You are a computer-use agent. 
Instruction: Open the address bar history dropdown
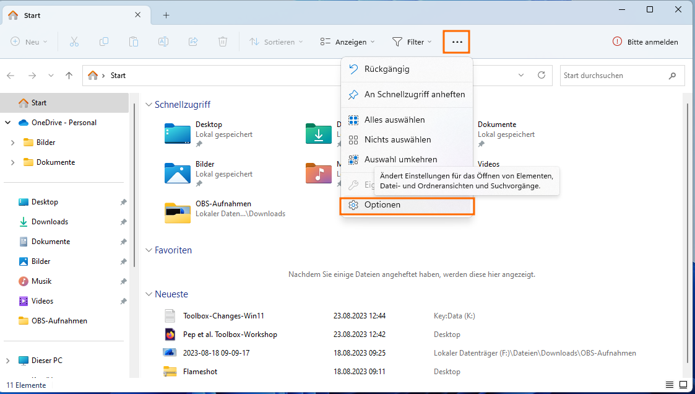click(521, 76)
